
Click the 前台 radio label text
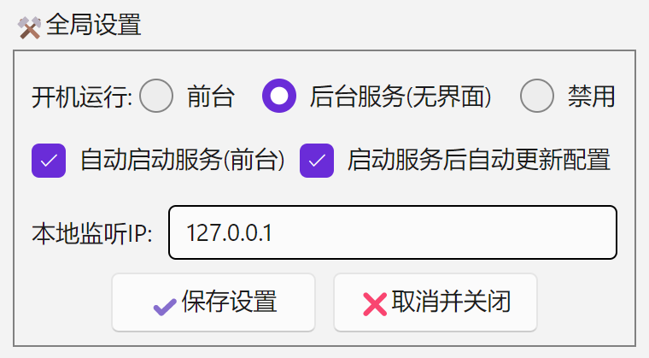210,97
